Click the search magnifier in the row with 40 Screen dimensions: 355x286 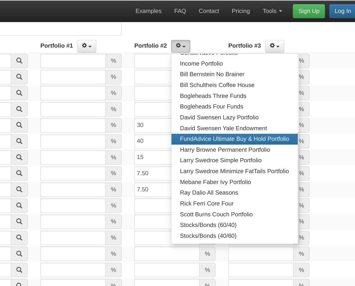pyautogui.click(x=19, y=141)
